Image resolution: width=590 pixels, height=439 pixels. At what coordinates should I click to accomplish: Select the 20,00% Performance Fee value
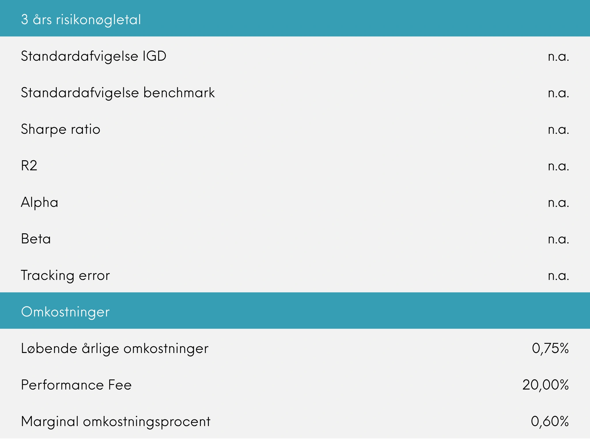pos(546,385)
